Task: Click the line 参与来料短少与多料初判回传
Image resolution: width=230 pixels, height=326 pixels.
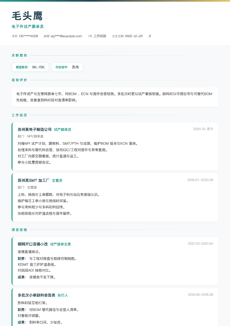Action: 41,207
